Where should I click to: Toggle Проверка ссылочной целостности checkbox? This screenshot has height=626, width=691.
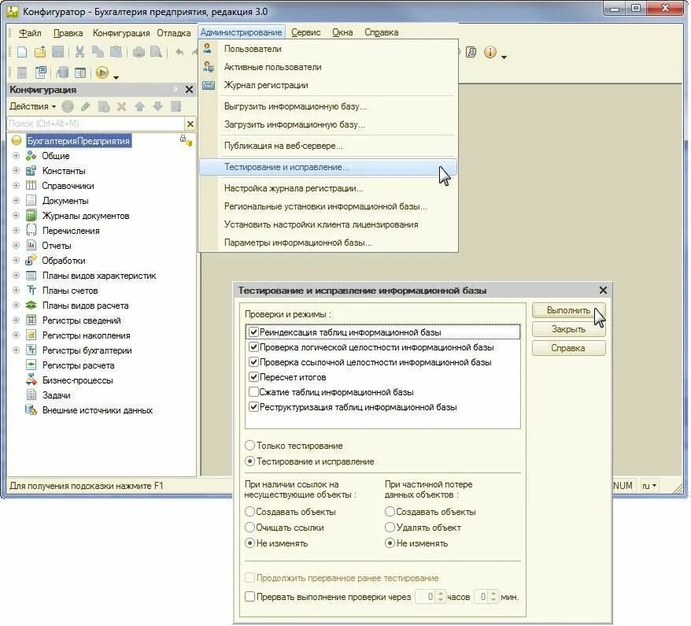point(253,362)
